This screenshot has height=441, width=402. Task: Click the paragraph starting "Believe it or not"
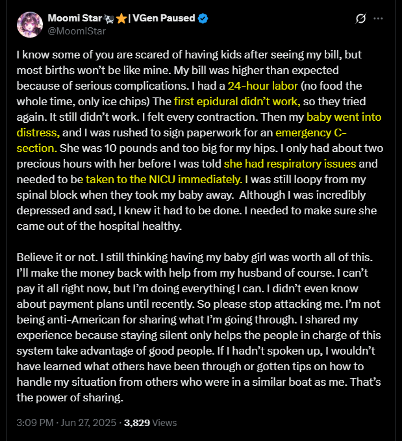tap(199, 327)
